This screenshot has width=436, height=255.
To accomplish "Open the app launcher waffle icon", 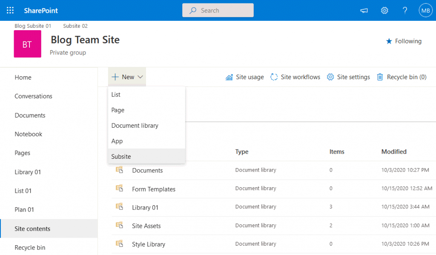I will pos(10,10).
